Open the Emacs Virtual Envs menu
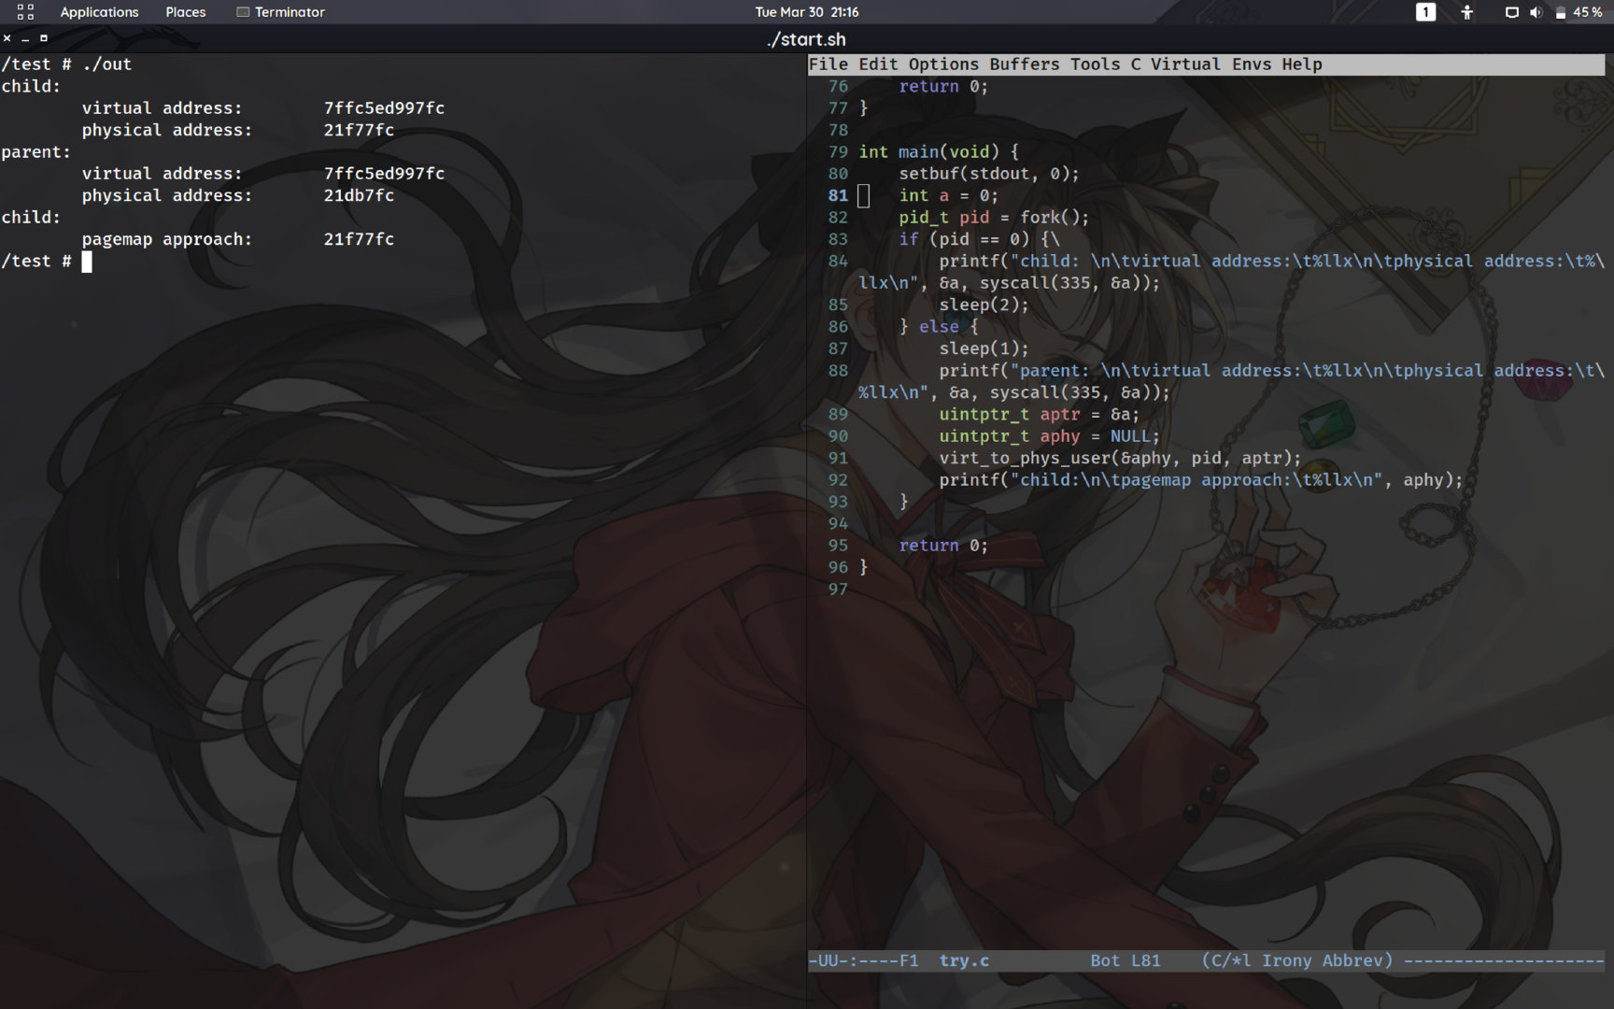The height and width of the screenshot is (1009, 1614). click(x=1210, y=64)
